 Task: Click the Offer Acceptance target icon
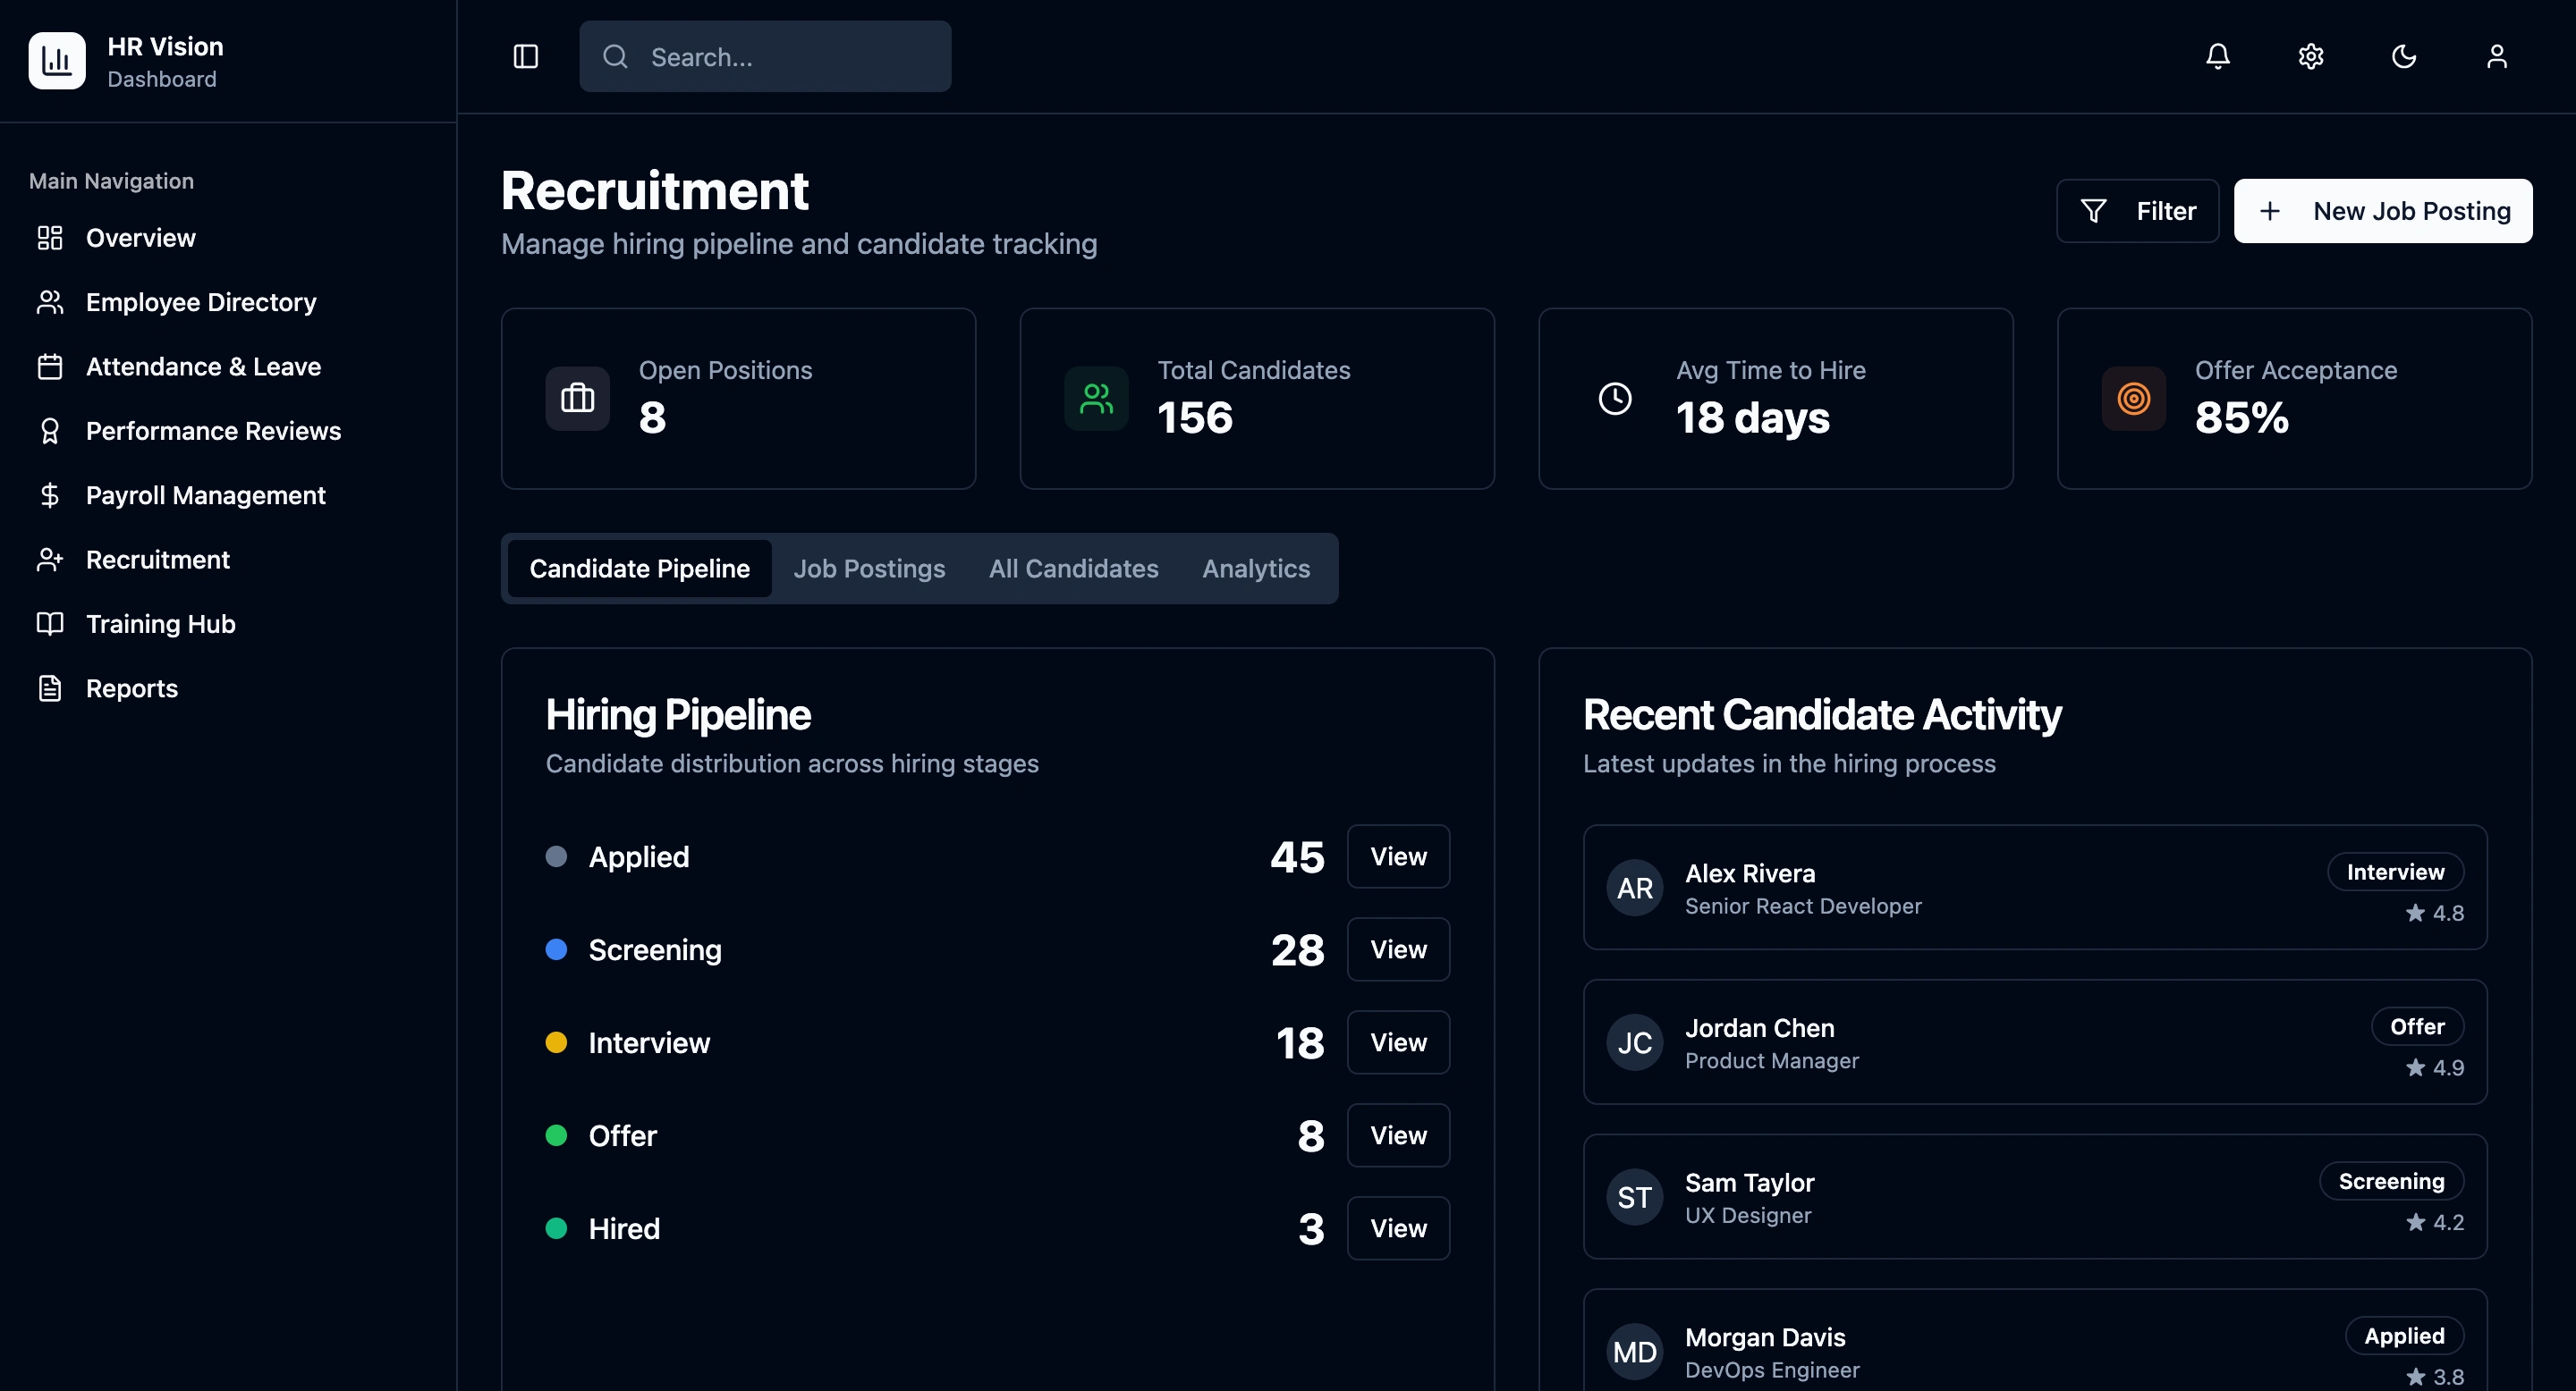pyautogui.click(x=2133, y=399)
